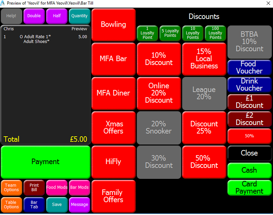This screenshot has height=215, width=273.
Task: Apply 1 Loyalty Point
Action: [147, 33]
